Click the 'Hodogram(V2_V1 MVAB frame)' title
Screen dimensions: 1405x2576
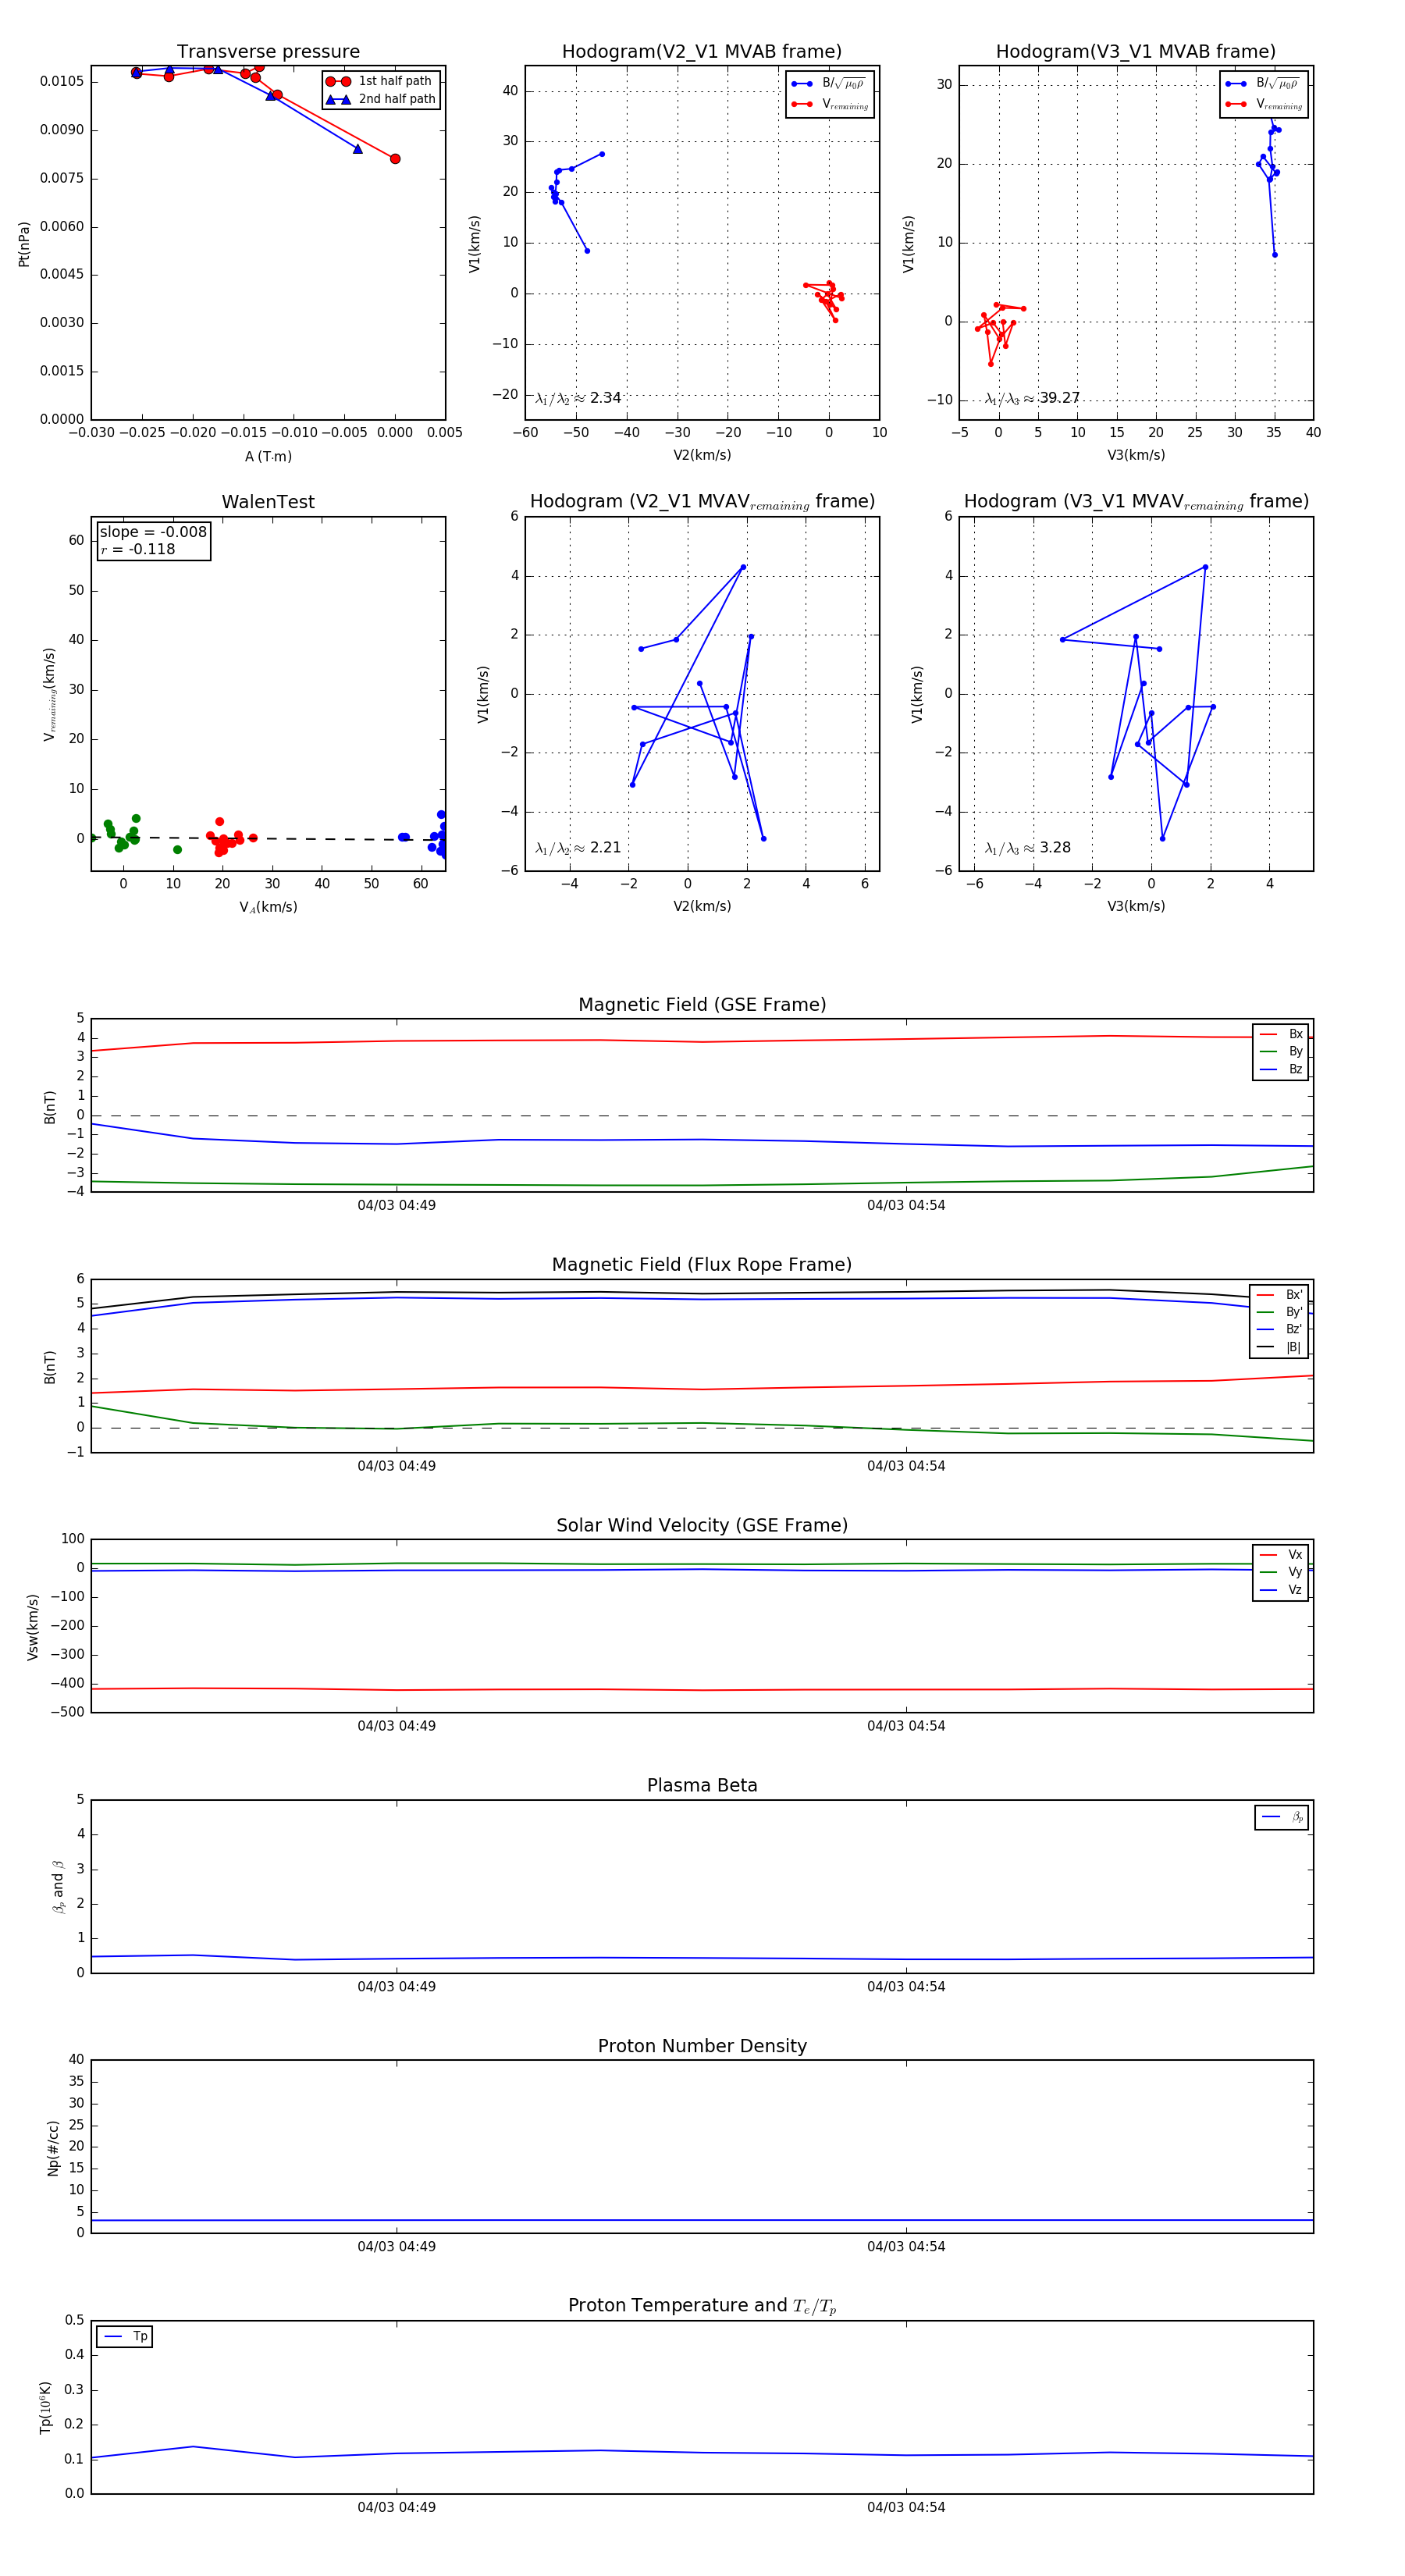point(702,52)
